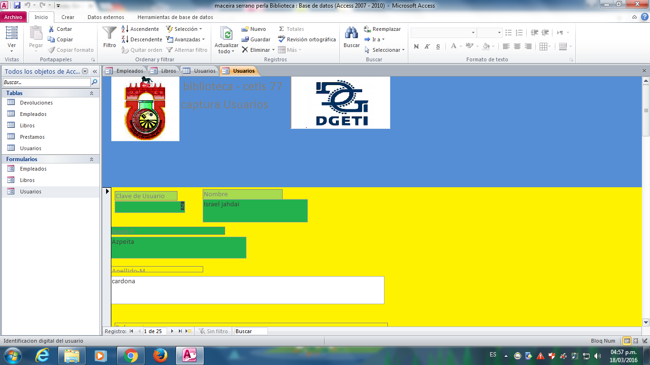The width and height of the screenshot is (650, 365).
Task: Open Firefox from the taskbar
Action: pos(160,355)
